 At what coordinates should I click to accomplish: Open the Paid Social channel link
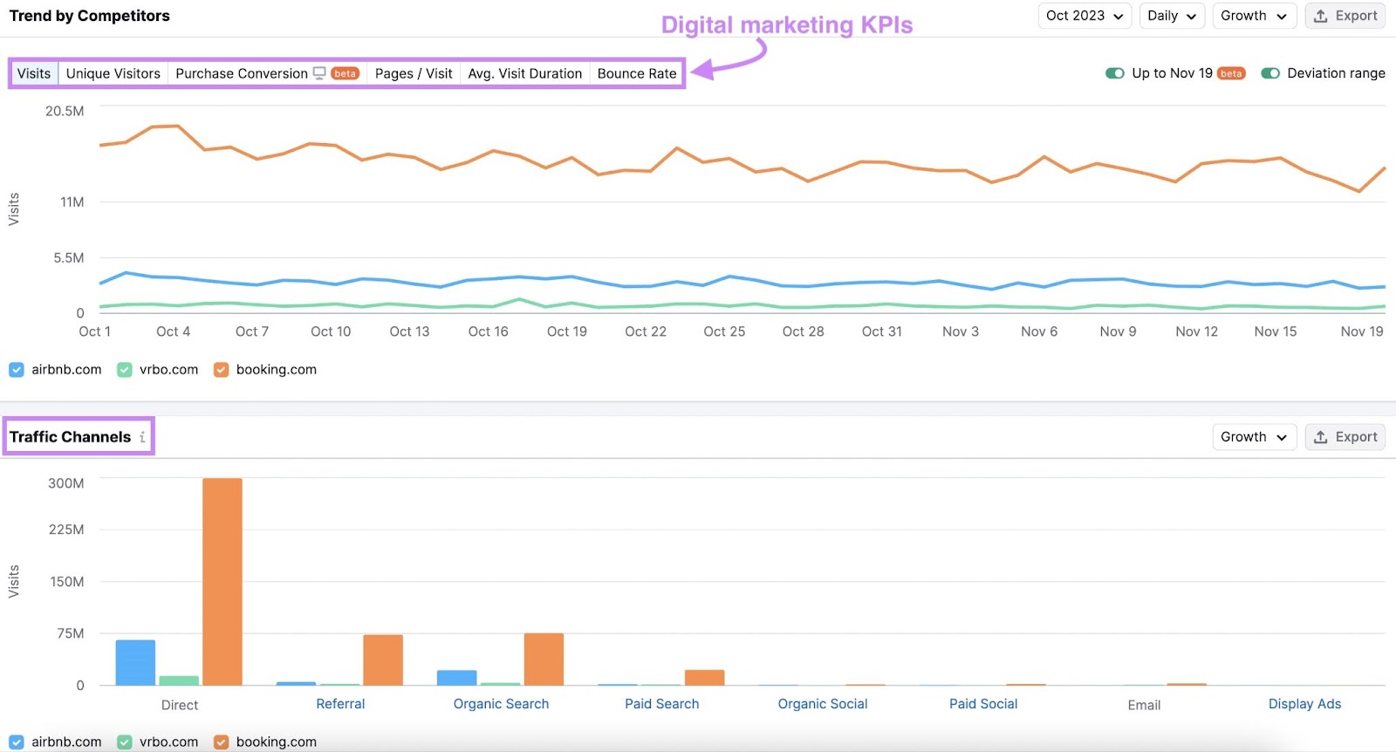[983, 704]
